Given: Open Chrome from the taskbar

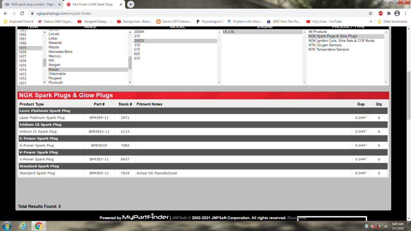Looking at the screenshot, I should 39,226.
